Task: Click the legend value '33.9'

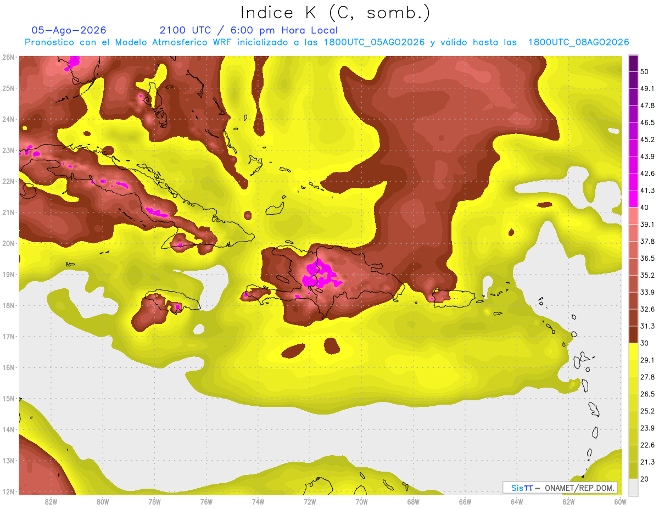Action: pyautogui.click(x=648, y=292)
